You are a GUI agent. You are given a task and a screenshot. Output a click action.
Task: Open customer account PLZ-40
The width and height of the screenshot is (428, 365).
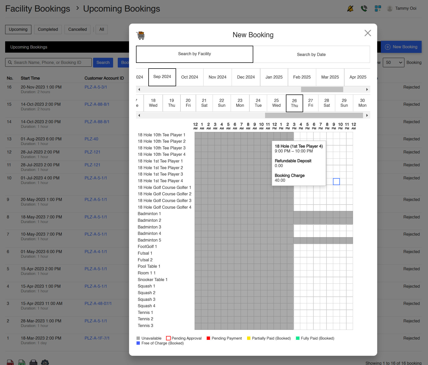point(91,139)
